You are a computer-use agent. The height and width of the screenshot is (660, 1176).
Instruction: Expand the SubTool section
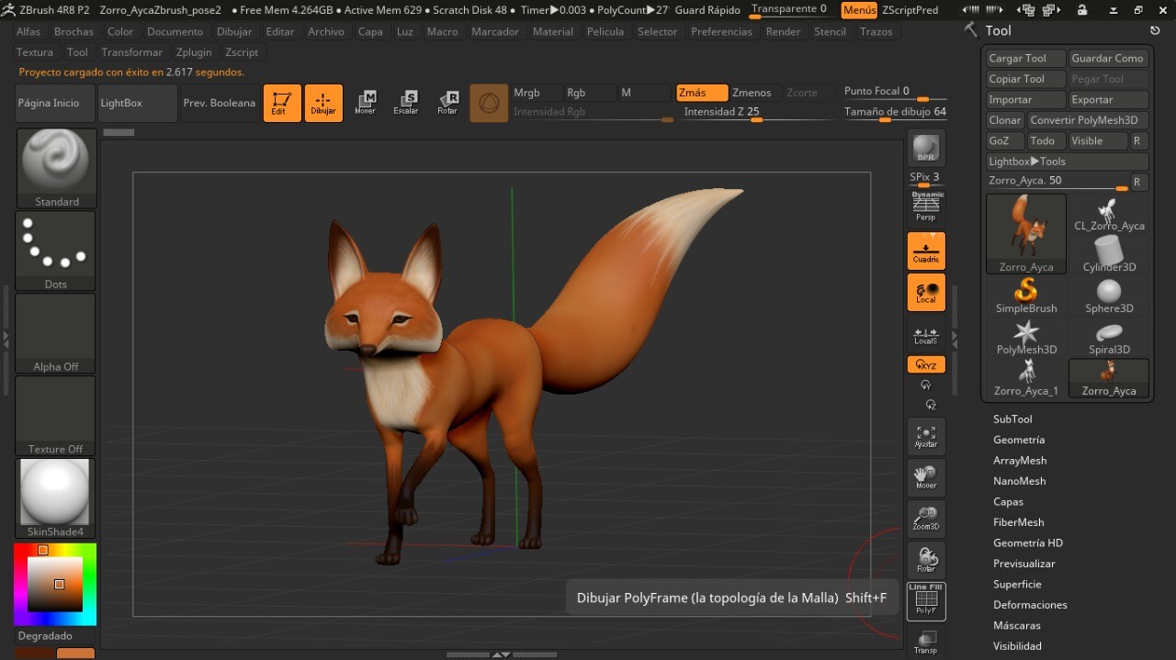(x=1012, y=419)
